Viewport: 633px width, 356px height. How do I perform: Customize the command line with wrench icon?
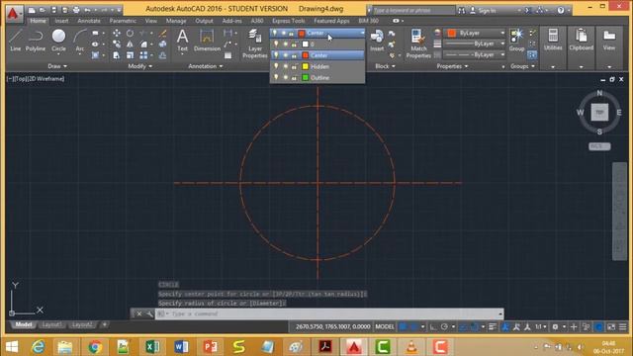coord(149,313)
